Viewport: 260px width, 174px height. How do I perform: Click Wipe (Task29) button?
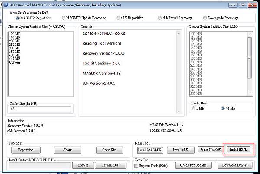tap(211, 150)
